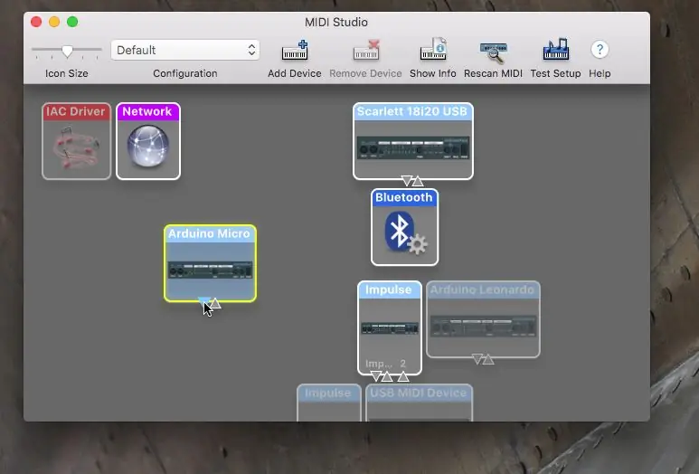Click the Arduino Leonardo title label
Viewport: 699px width, 474px height.
[x=482, y=289]
